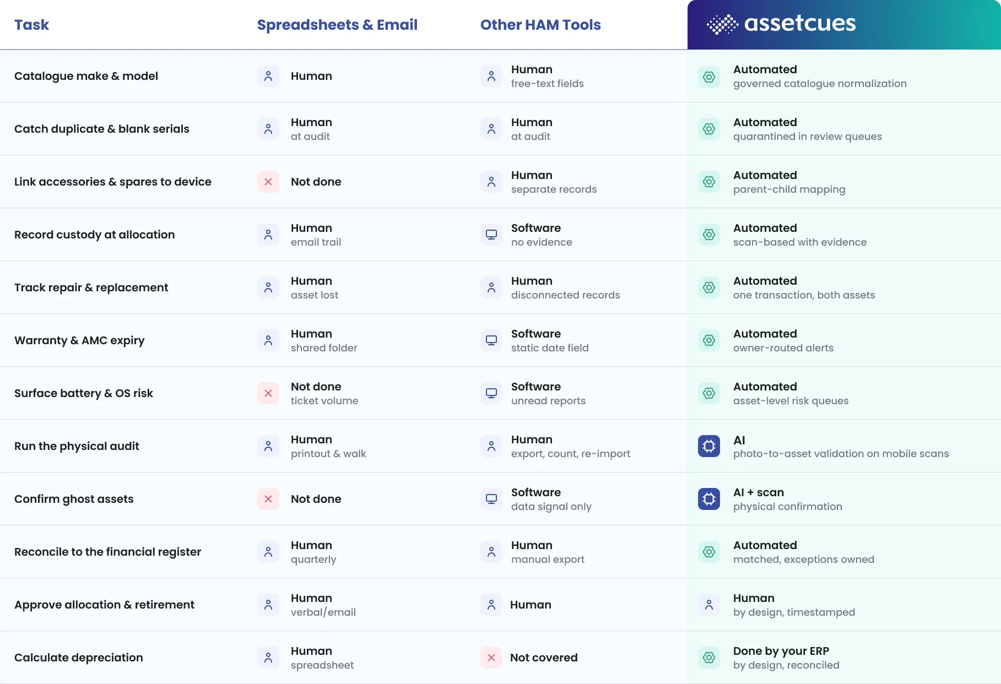
Task: Click Link accessories & spares to device
Action: [113, 182]
